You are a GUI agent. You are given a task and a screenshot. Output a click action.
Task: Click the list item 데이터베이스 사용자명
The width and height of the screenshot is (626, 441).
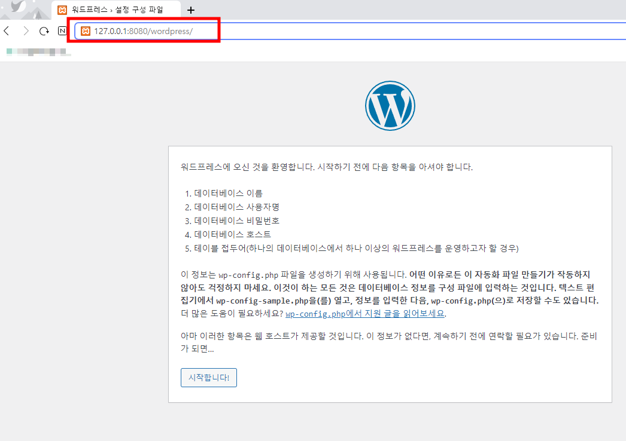[x=237, y=207]
